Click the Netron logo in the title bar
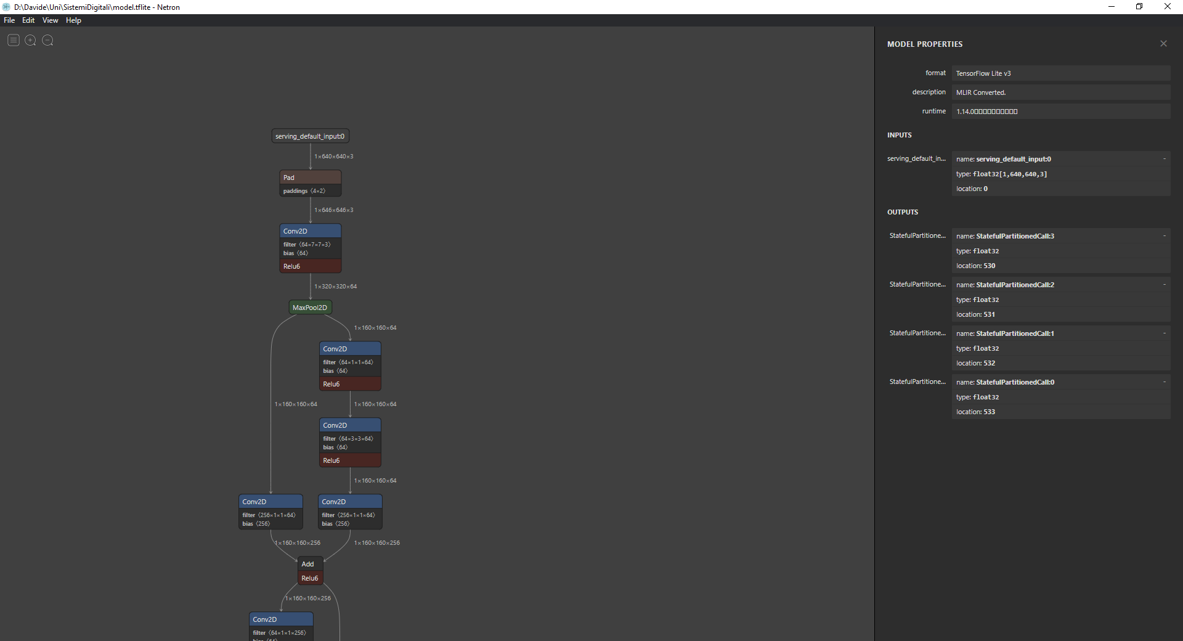 [6, 7]
